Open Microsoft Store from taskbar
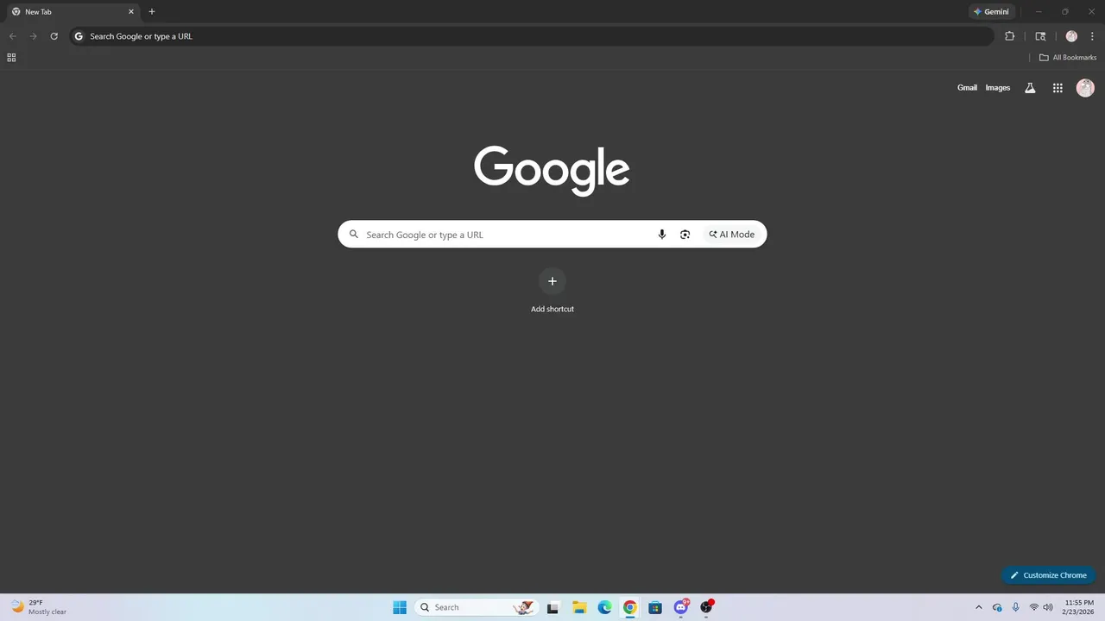Image resolution: width=1105 pixels, height=621 pixels. (x=655, y=607)
